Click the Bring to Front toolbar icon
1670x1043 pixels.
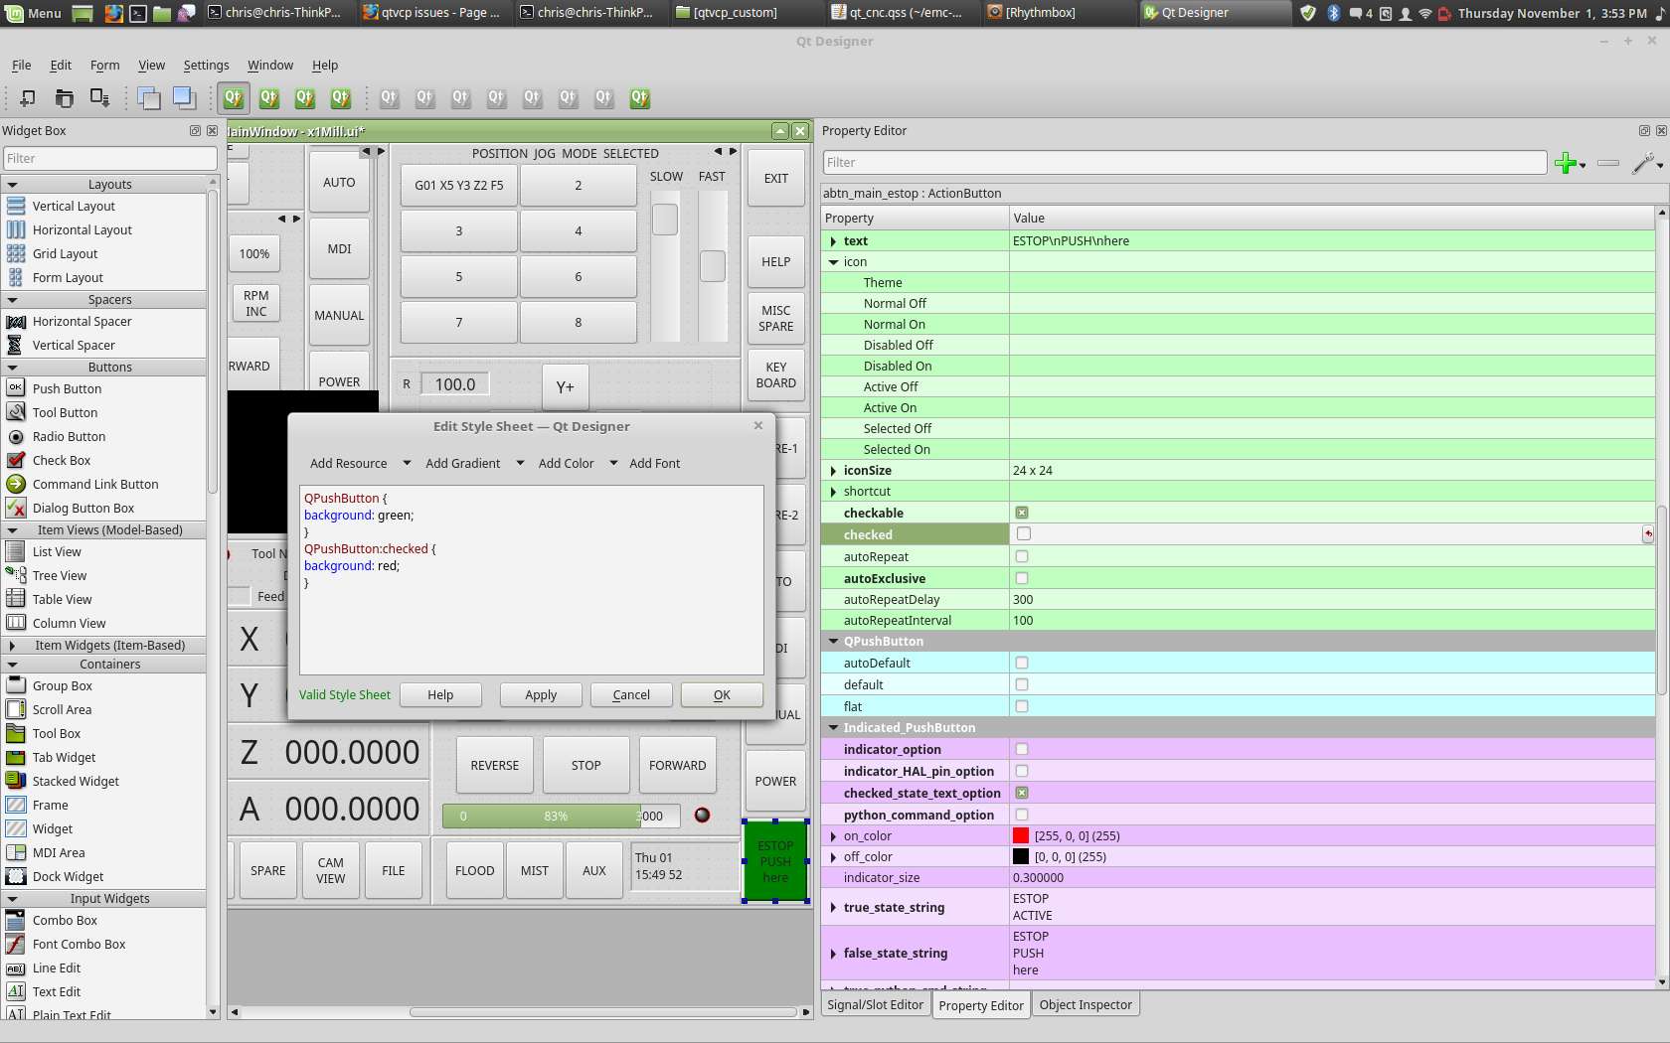184,97
